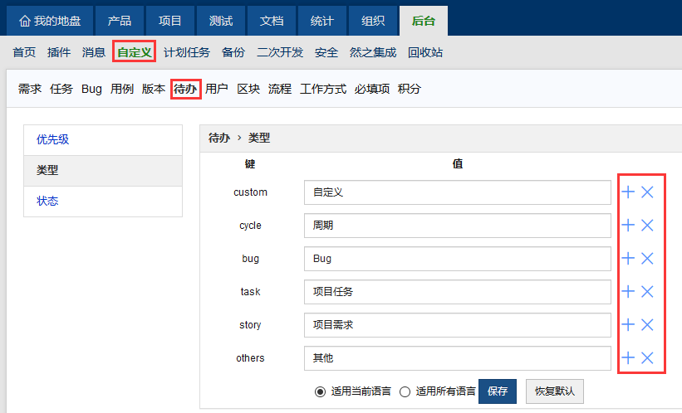Remove the cycle row with its X icon
The image size is (682, 413).
[x=647, y=225]
